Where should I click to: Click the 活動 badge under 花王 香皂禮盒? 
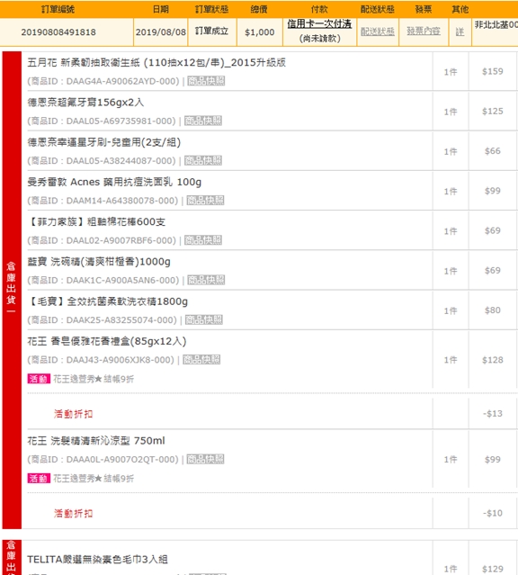point(39,379)
